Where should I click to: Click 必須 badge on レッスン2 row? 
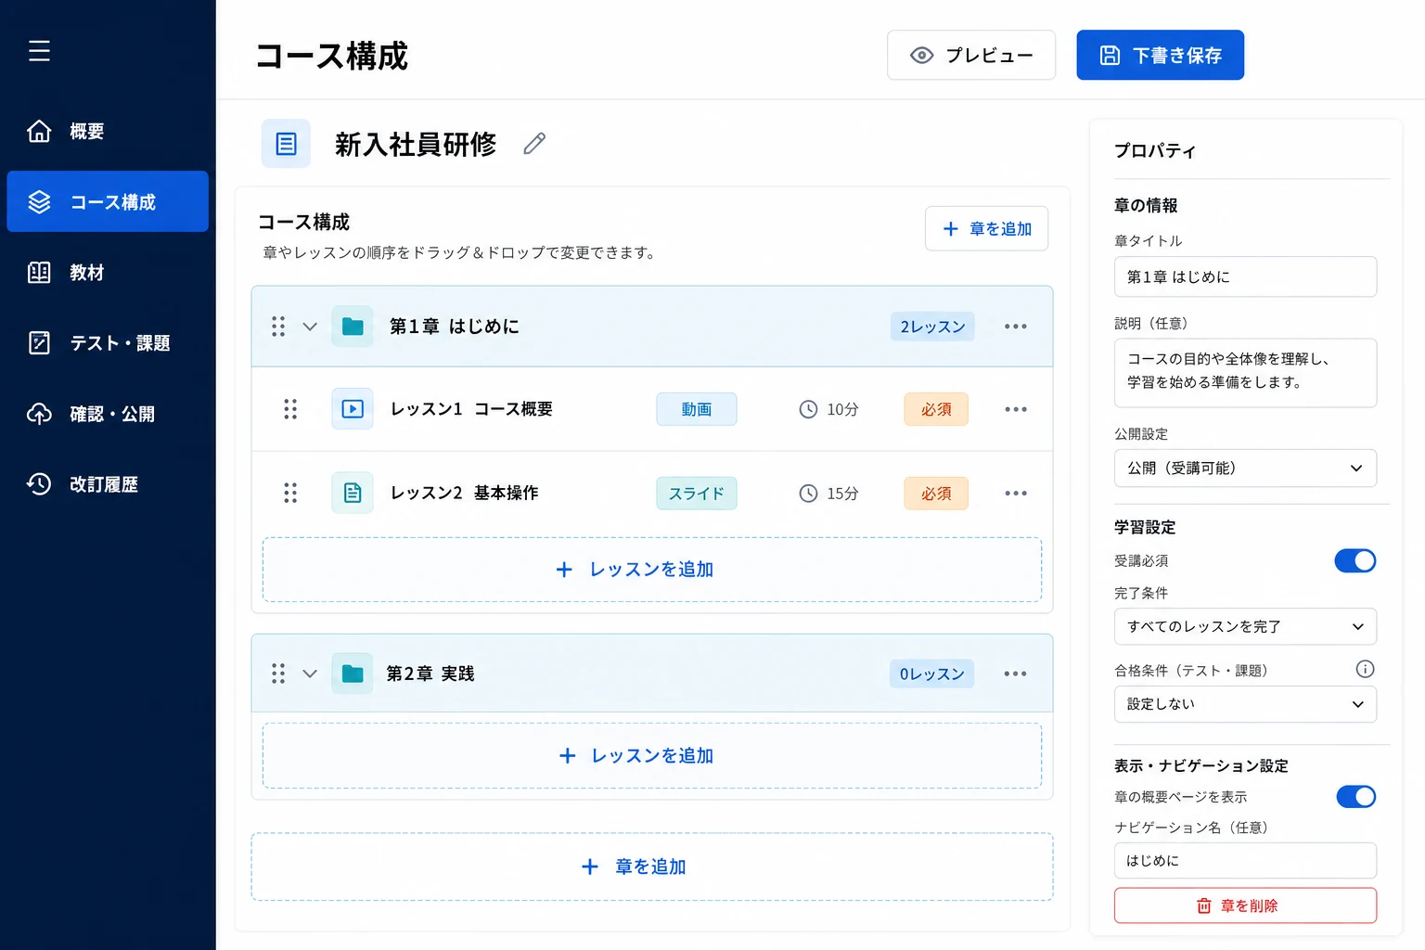point(936,494)
